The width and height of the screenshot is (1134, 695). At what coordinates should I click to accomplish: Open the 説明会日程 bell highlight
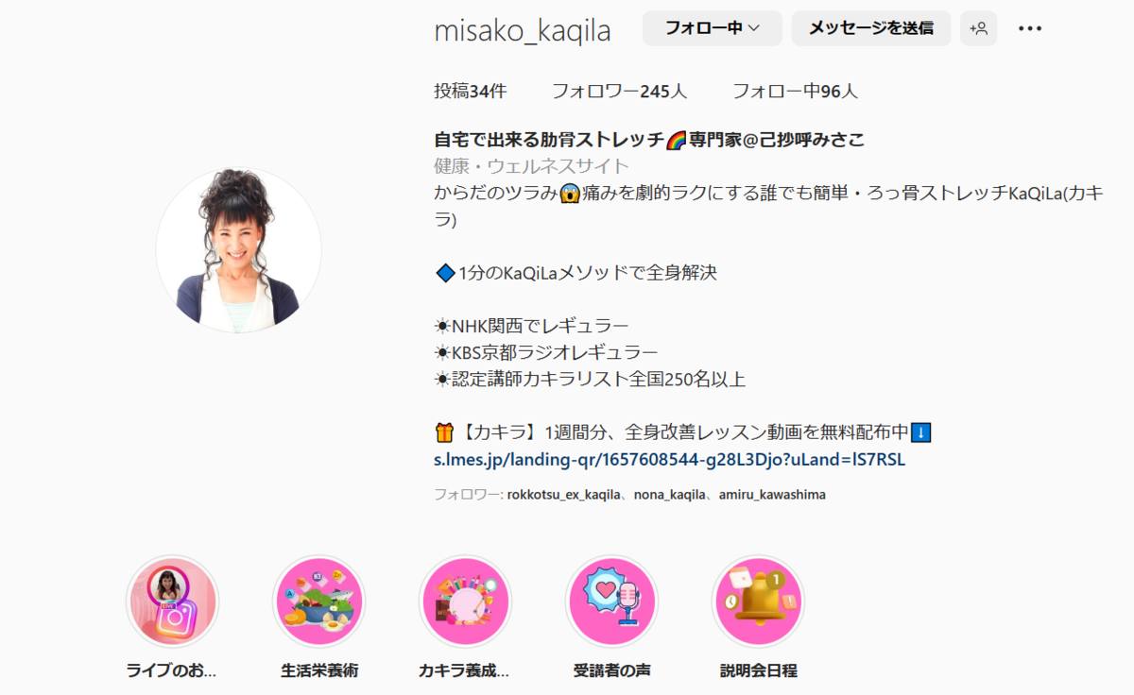[x=758, y=602]
